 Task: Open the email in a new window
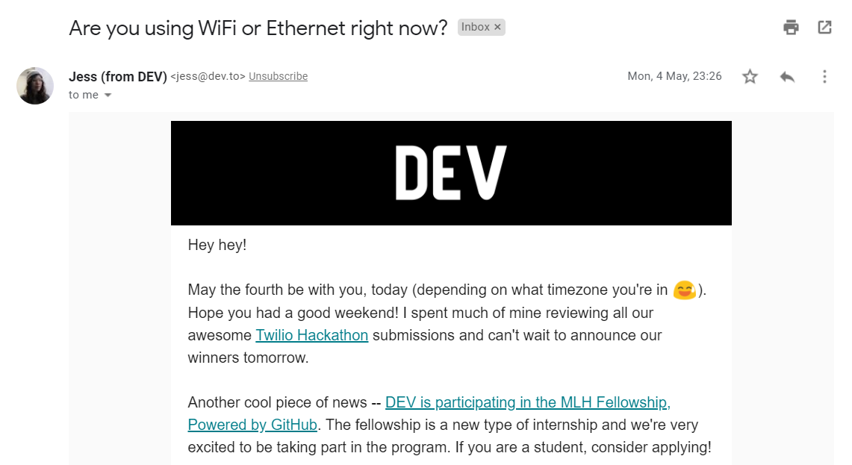click(x=824, y=27)
